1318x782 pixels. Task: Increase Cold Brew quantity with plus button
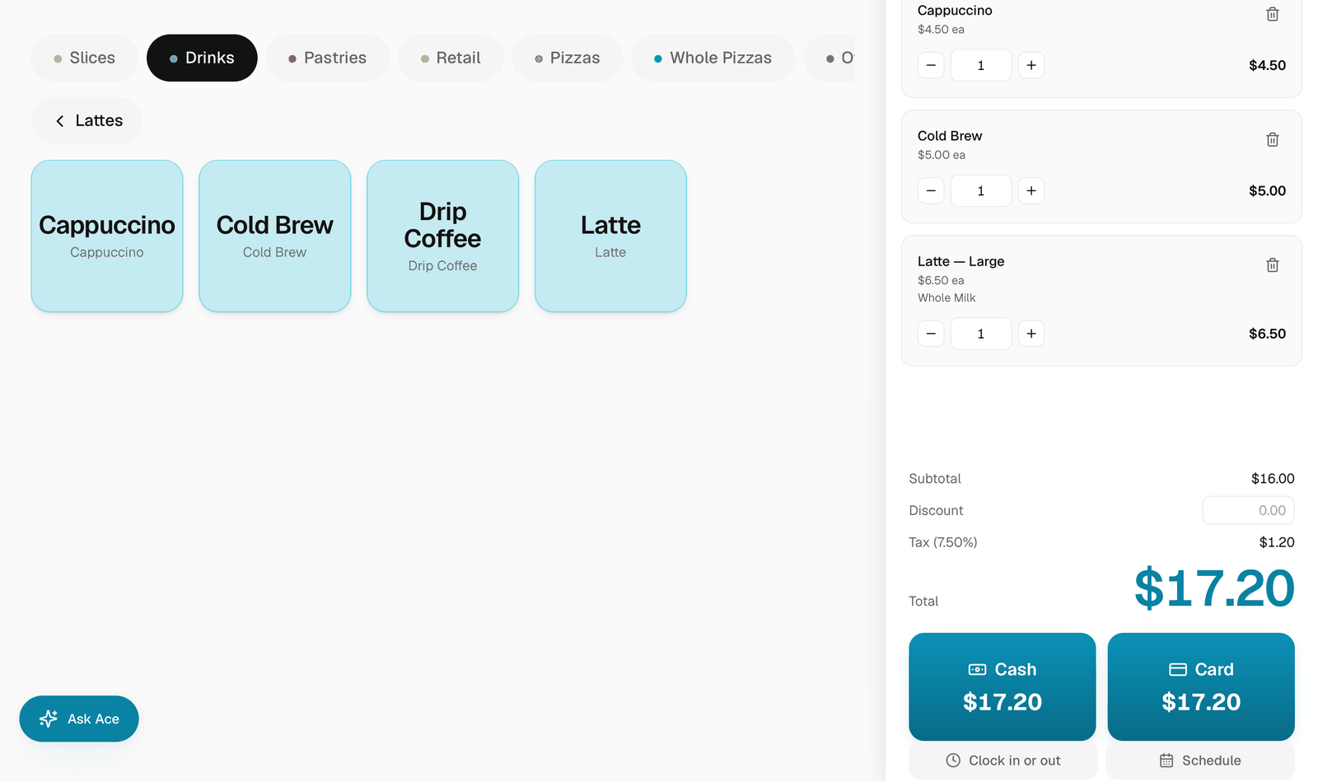[1031, 190]
